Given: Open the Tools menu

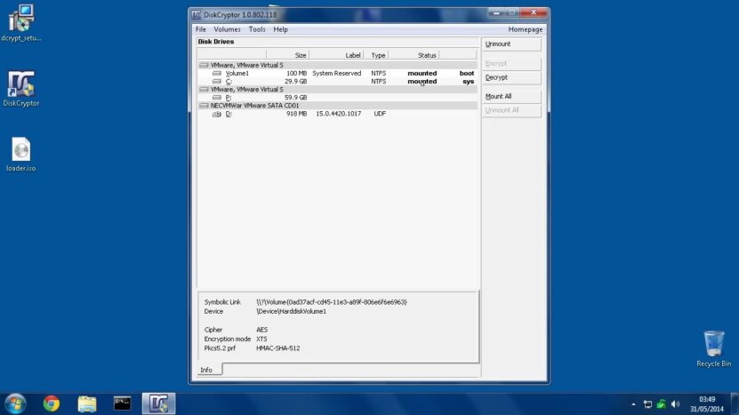Looking at the screenshot, I should pos(257,29).
